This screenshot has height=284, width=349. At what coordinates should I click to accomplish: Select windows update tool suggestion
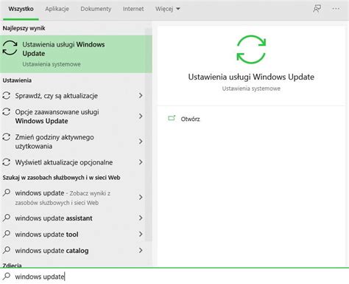tap(72, 235)
